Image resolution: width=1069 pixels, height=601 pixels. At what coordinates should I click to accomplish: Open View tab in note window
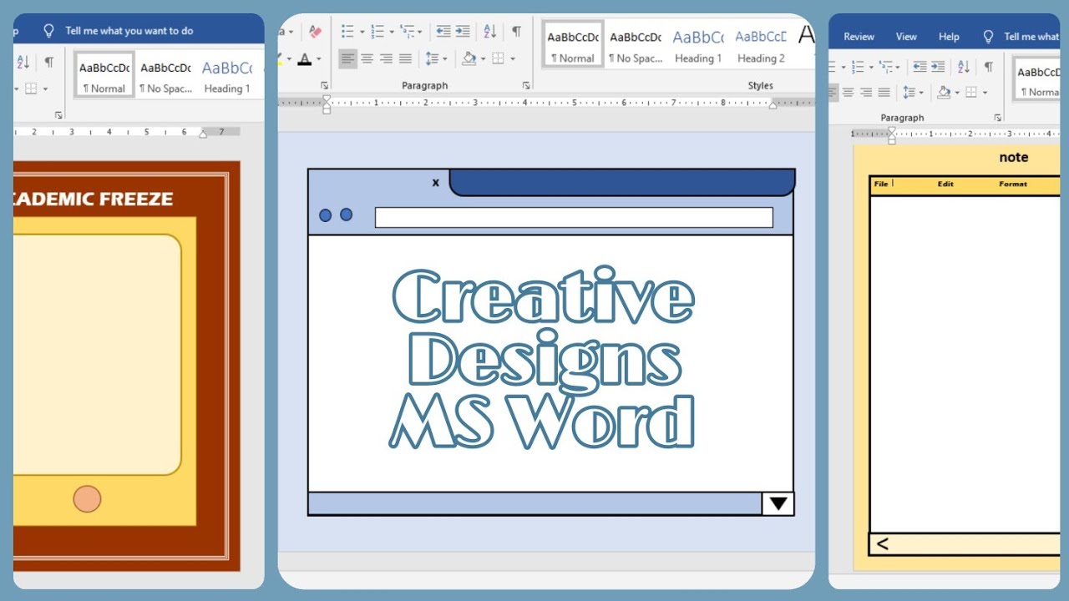[906, 37]
